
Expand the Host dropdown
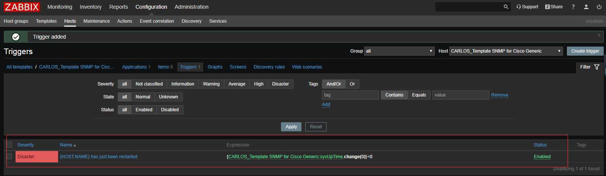click(x=506, y=51)
